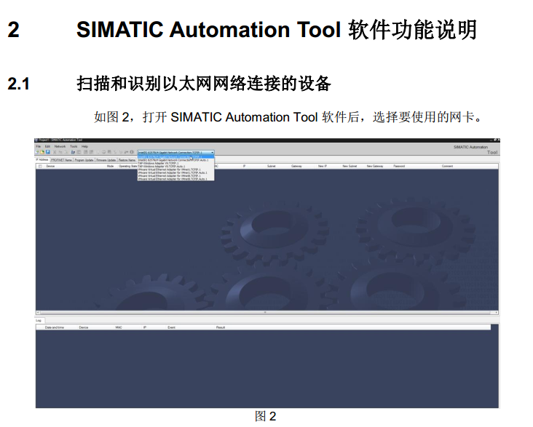This screenshot has width=533, height=427.
Task: Switch to the Program Update tab
Action: pos(84,160)
